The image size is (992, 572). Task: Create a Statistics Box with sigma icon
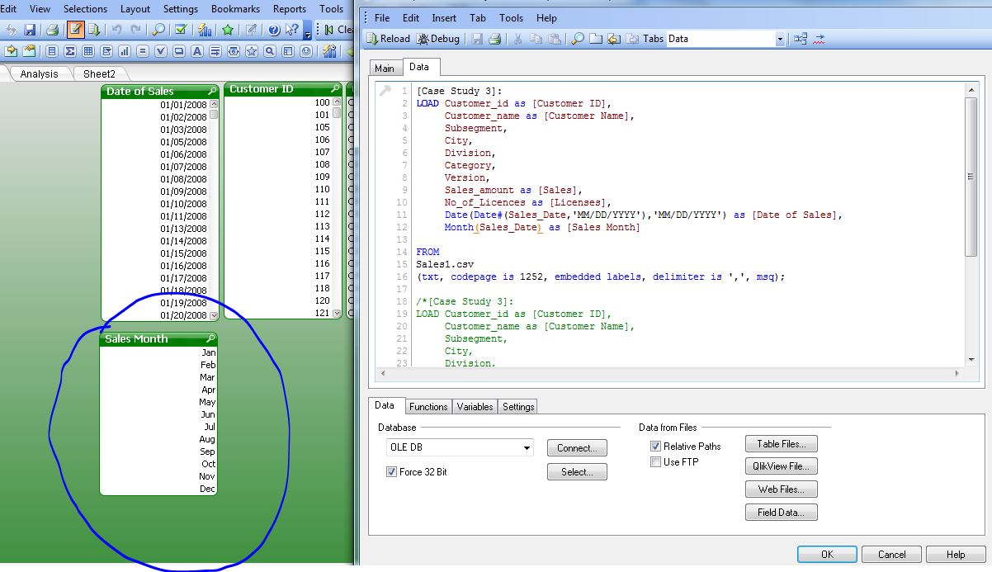click(70, 51)
